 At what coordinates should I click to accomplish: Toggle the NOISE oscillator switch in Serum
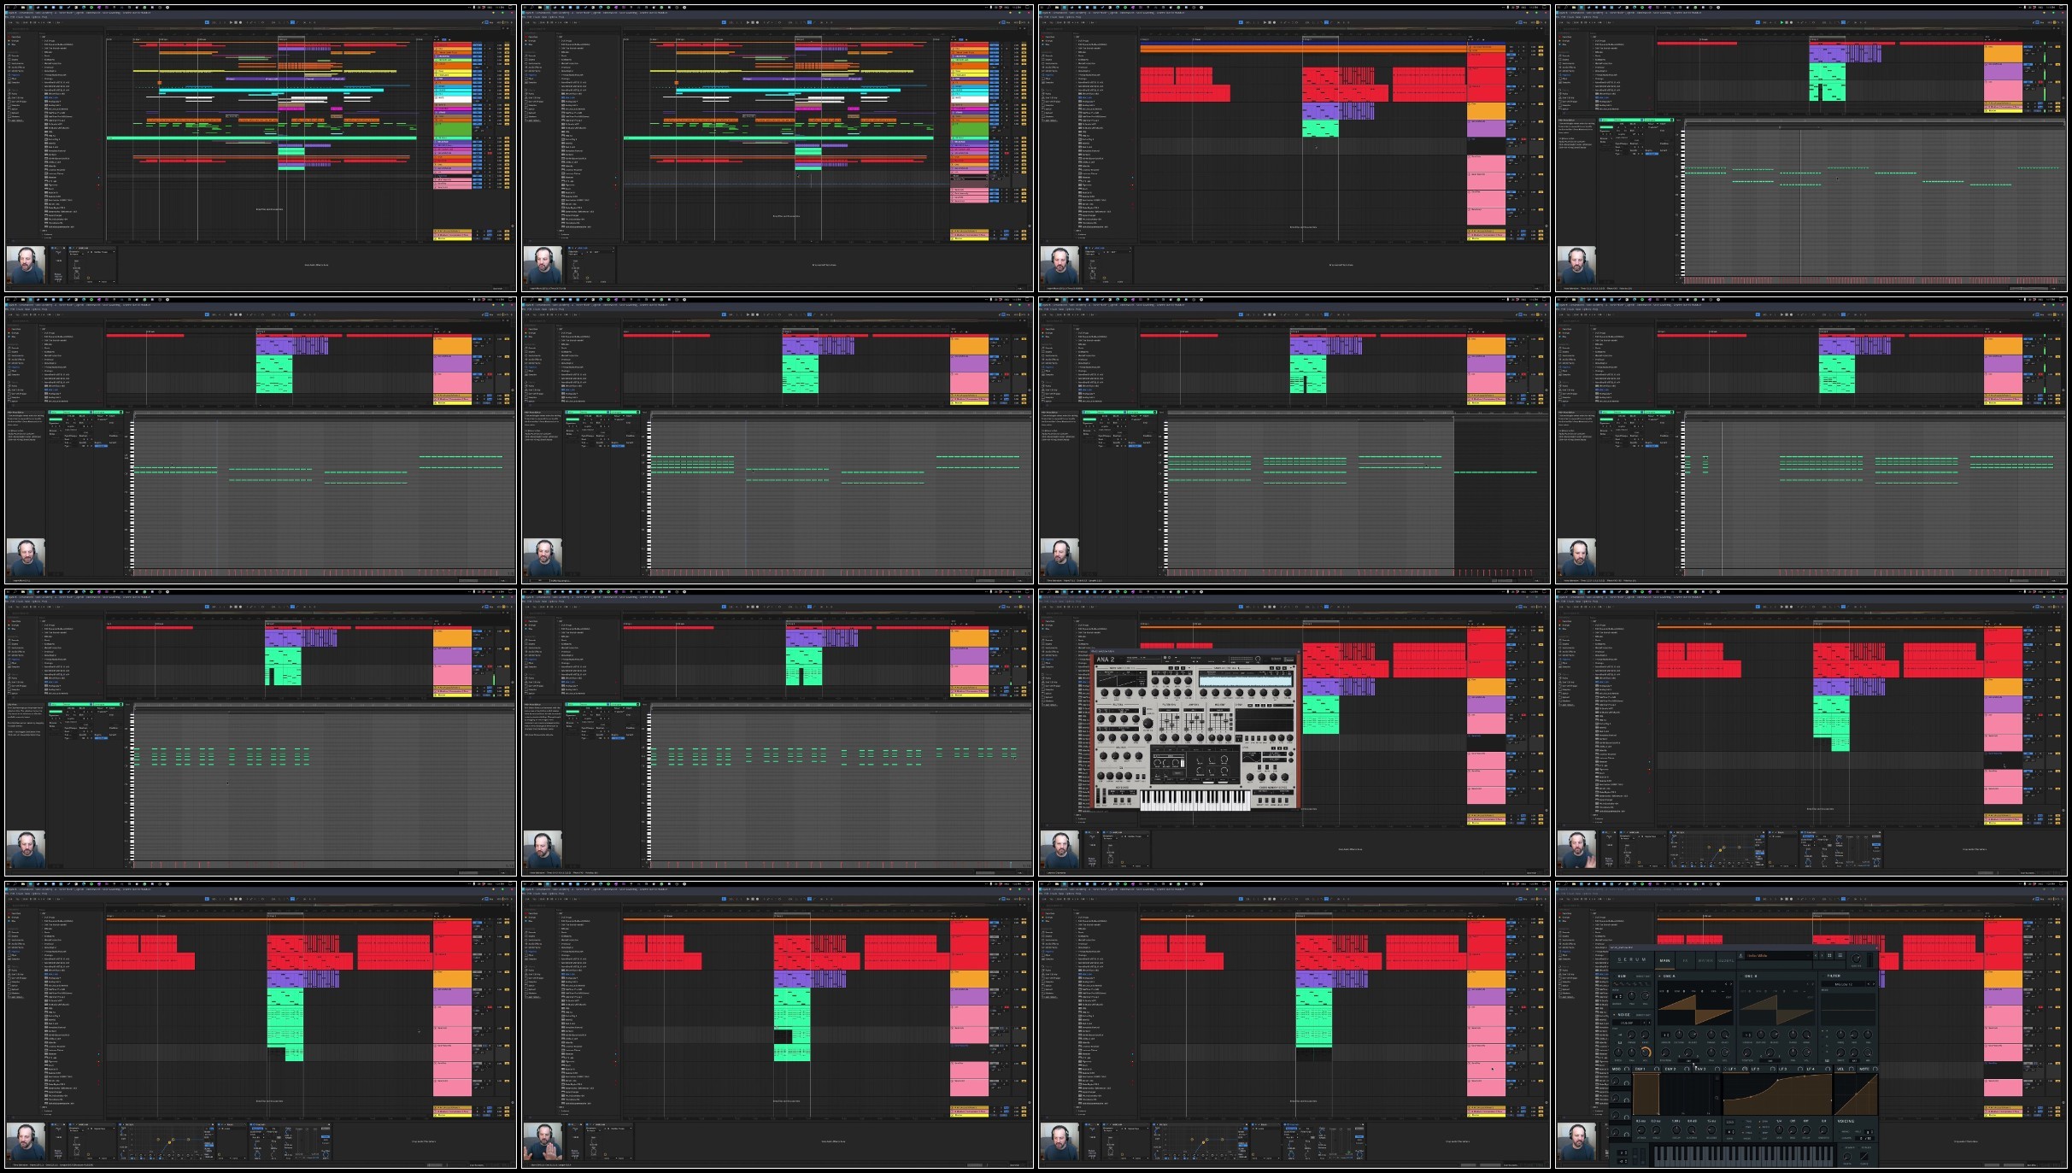[x=1614, y=1015]
